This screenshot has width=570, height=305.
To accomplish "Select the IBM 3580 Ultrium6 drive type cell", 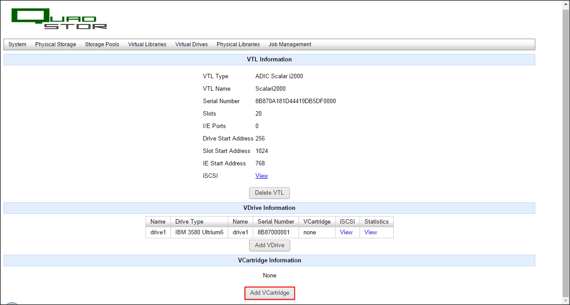I will (199, 233).
